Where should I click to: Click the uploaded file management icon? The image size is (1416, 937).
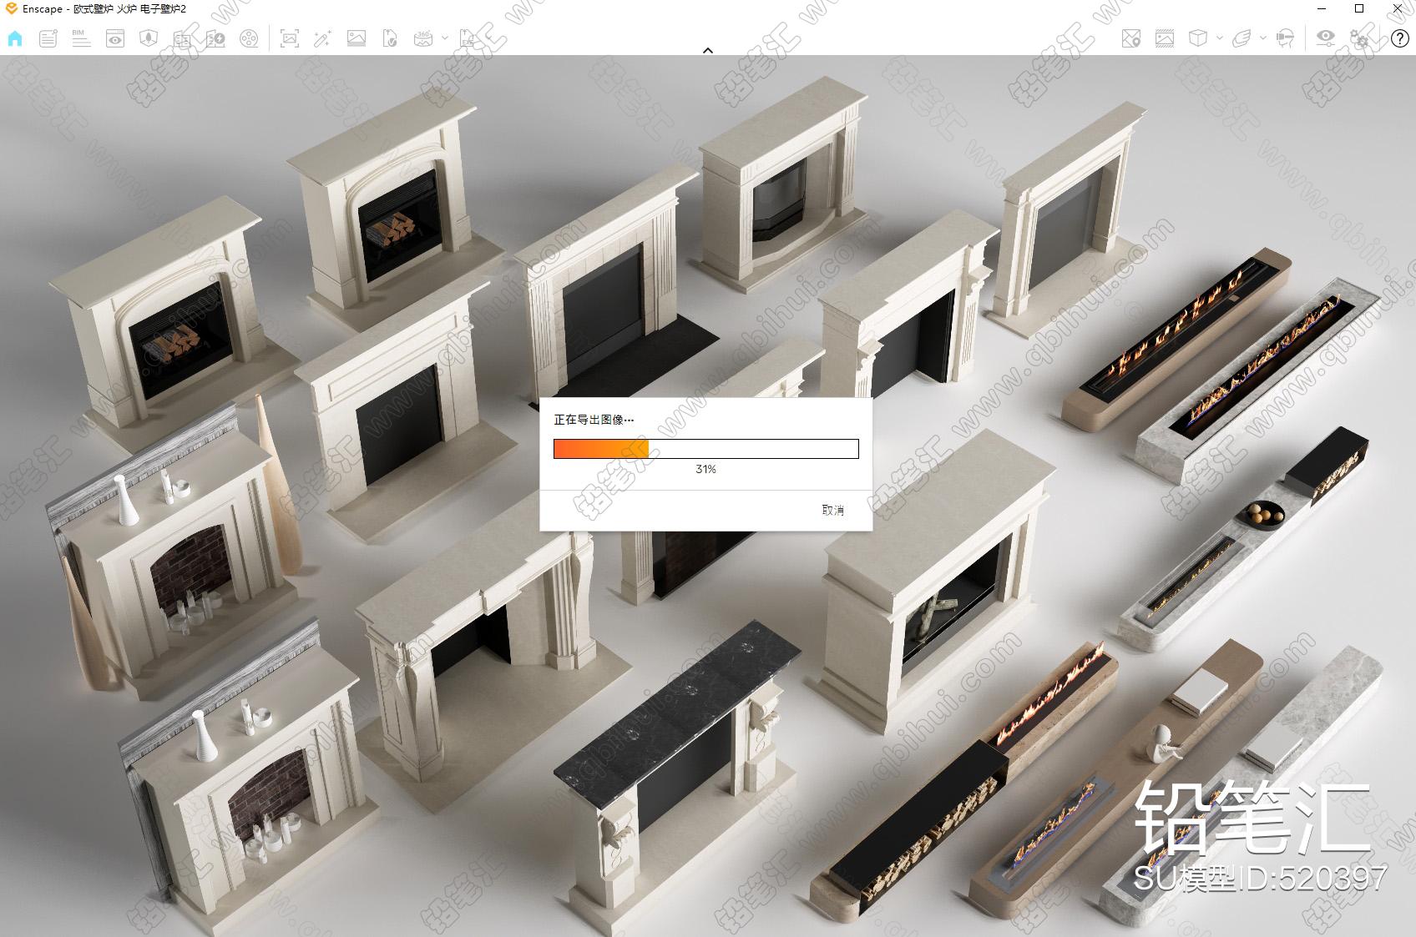coord(390,38)
